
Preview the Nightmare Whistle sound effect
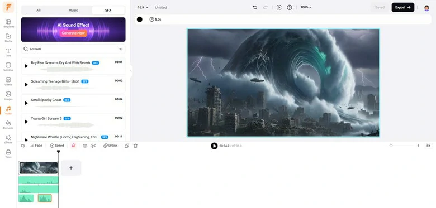[x=26, y=139]
